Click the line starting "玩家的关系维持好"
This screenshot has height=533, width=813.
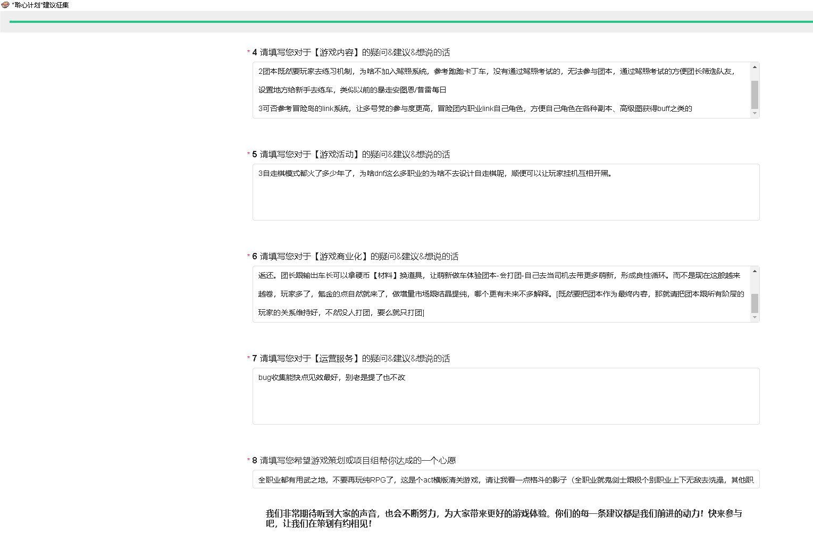point(341,312)
